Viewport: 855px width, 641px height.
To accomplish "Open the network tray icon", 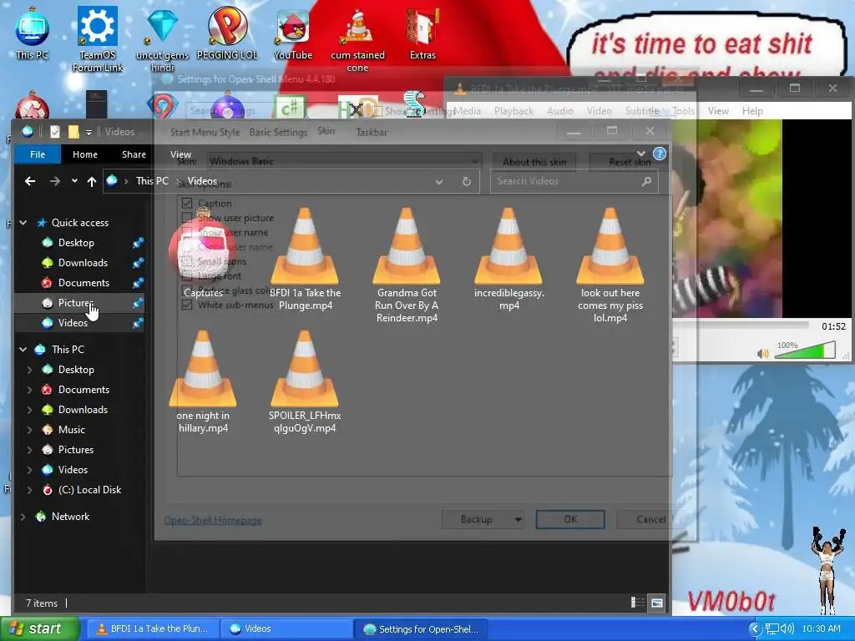I will (772, 628).
